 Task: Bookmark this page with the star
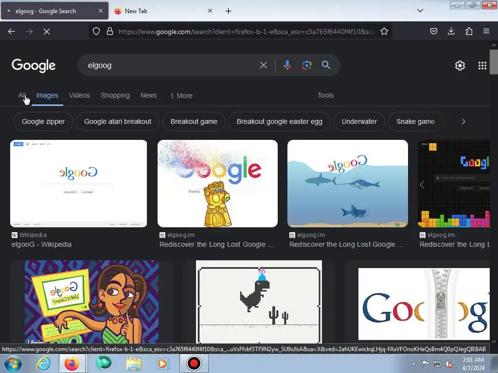pyautogui.click(x=384, y=31)
